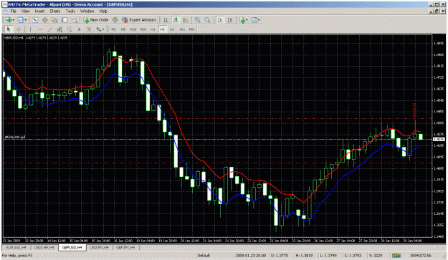Switch to USDJPY,H4 chart tab
The width and height of the screenshot is (448, 260).
(x=100, y=247)
